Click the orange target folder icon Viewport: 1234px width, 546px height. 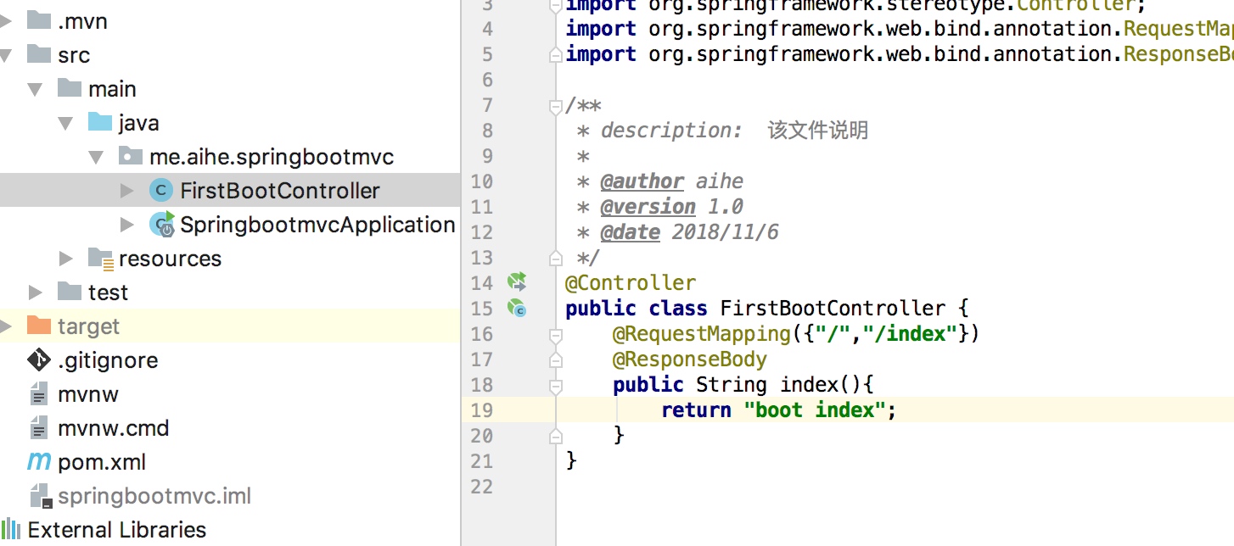tap(39, 326)
